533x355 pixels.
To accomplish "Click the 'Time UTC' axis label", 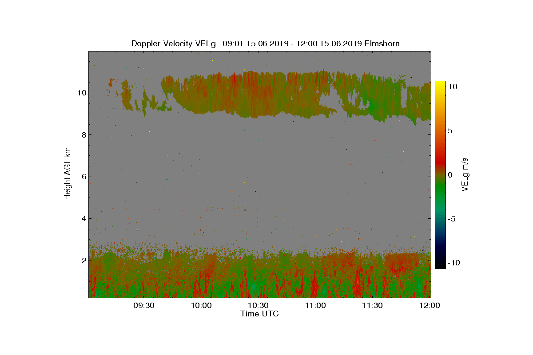I will (x=260, y=314).
